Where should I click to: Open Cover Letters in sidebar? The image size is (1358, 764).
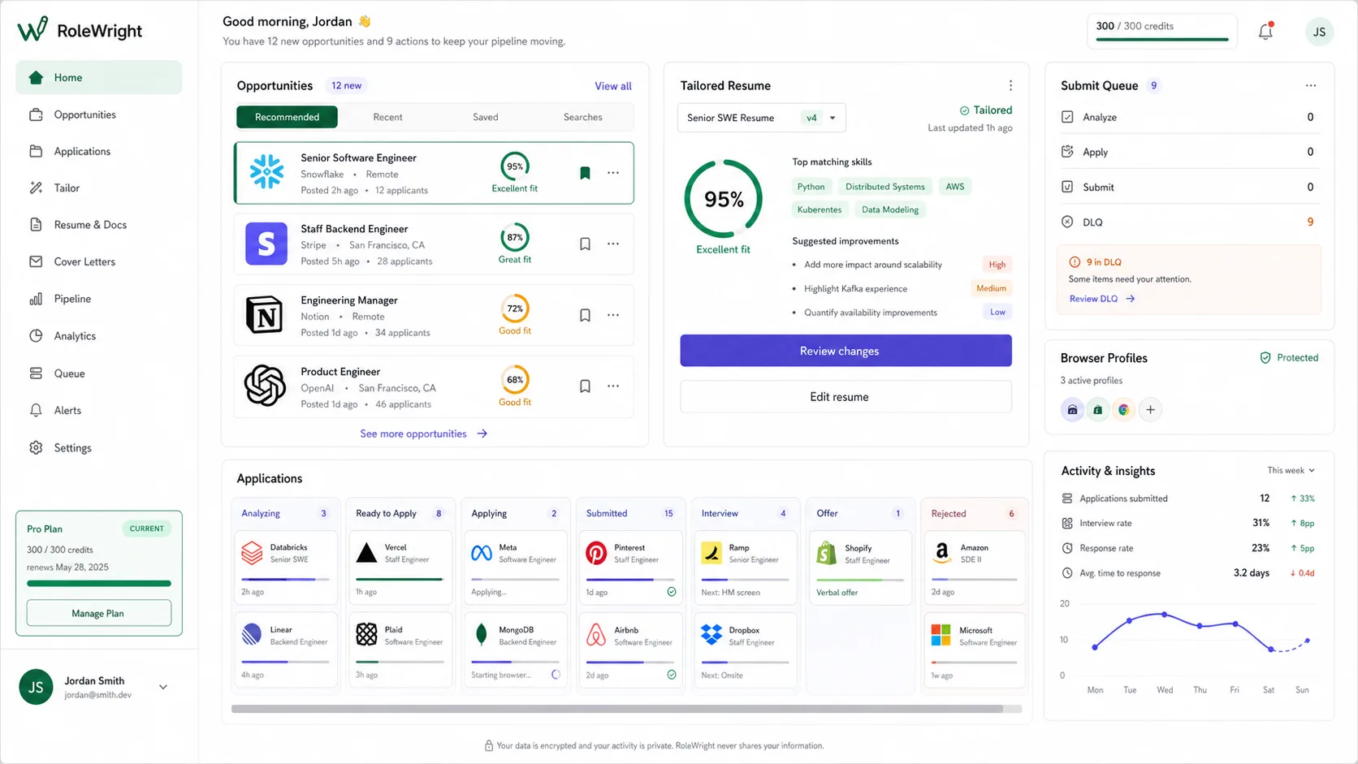99,261
